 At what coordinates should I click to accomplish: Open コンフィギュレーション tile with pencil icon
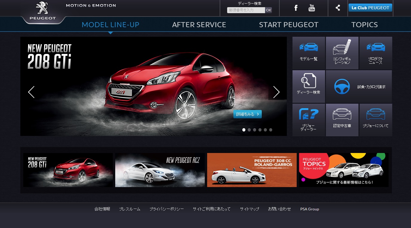(x=342, y=53)
